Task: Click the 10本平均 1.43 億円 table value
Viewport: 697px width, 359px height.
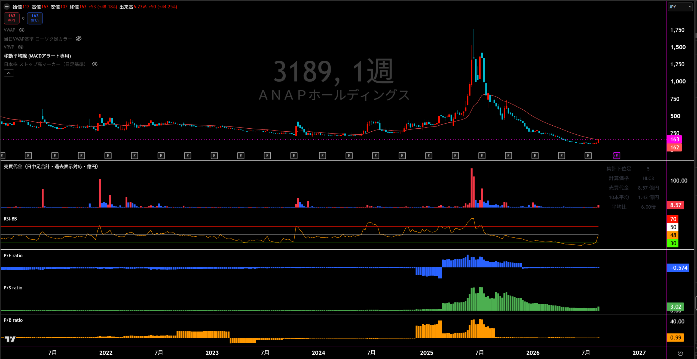Action: click(648, 197)
